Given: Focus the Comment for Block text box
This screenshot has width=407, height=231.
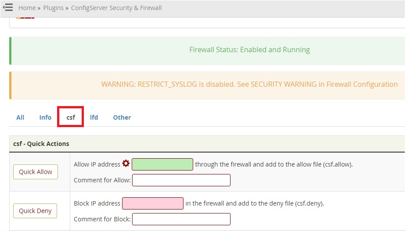Looking at the screenshot, I should coord(181,219).
